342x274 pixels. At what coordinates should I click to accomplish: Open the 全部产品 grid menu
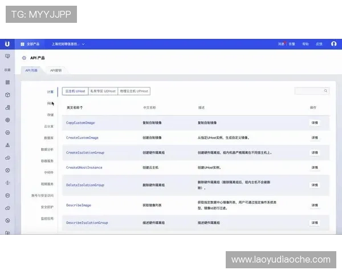[30, 44]
